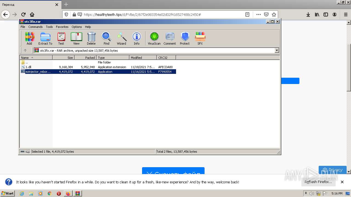Close the Переход browser tab
Screen dimensions: 351x197
[x=57, y=5]
